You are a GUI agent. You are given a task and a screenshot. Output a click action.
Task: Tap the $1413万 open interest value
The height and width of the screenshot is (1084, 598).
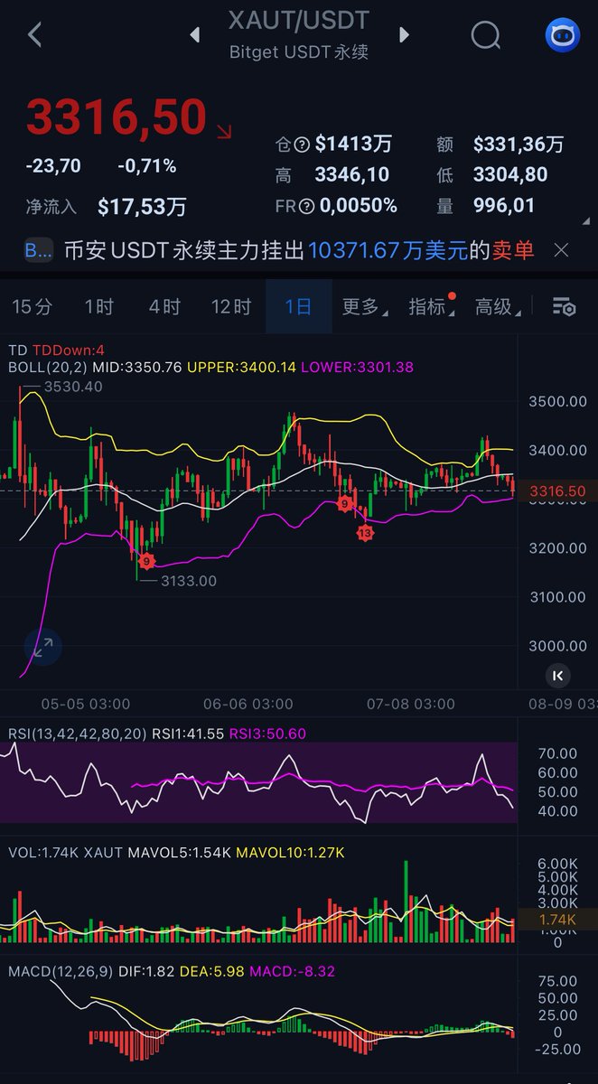coord(354,145)
